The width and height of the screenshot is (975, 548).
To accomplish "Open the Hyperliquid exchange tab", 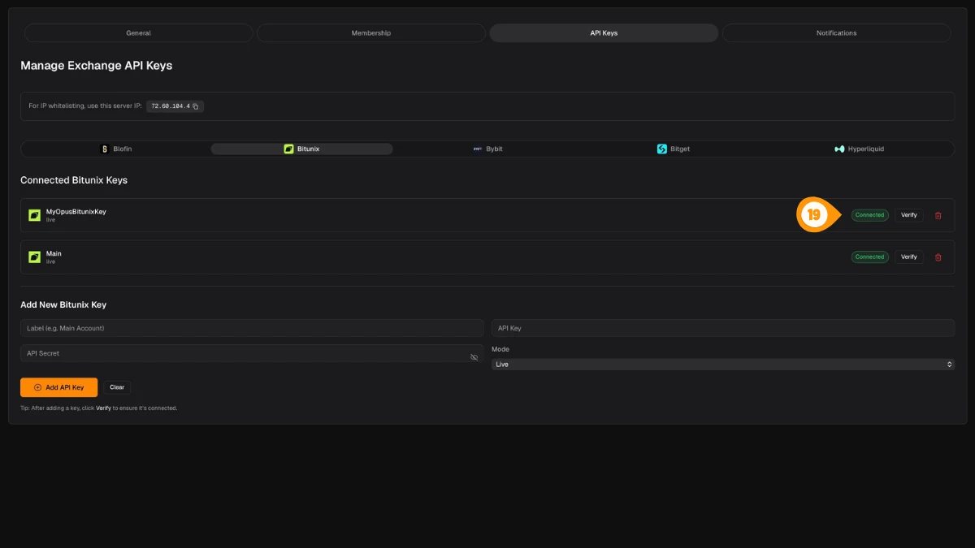I will click(x=860, y=149).
